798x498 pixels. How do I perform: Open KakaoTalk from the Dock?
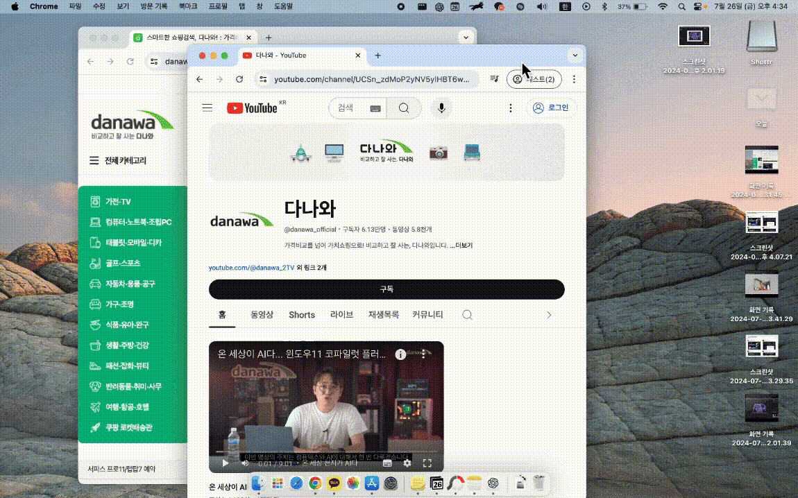(334, 483)
